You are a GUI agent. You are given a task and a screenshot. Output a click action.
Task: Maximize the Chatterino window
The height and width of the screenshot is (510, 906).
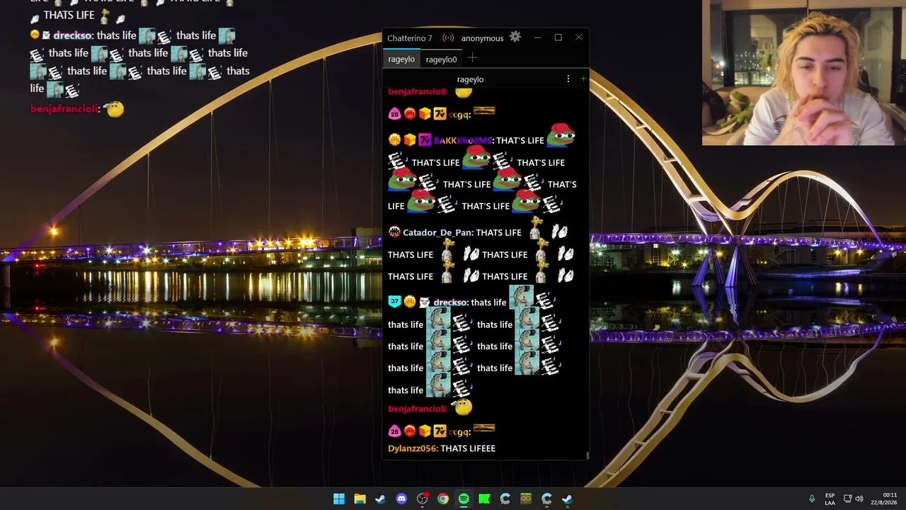click(558, 38)
